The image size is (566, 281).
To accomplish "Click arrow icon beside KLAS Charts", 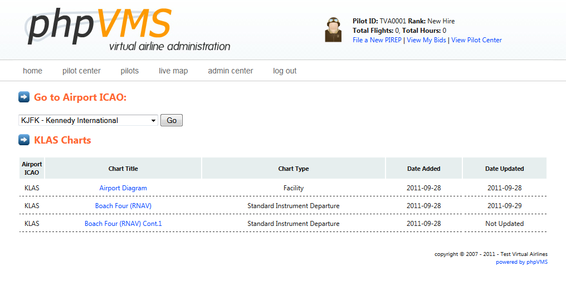I will pyautogui.click(x=24, y=140).
